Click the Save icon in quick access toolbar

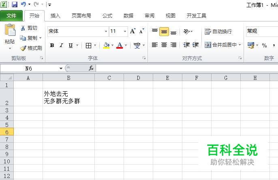pyautogui.click(x=15, y=4)
